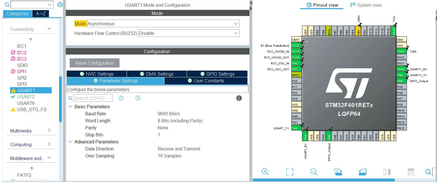Viewport: 437px width, 185px height.
Task: Click the Reset Configuration button
Action: (x=94, y=63)
